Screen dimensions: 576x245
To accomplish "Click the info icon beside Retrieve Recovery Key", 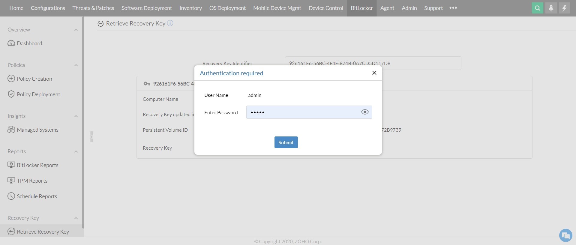I will click(x=170, y=23).
